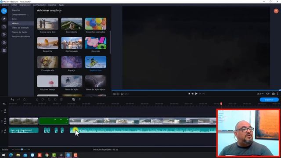Open the Reprodução menu
This screenshot has height=158, width=281.
(x=25, y=5)
